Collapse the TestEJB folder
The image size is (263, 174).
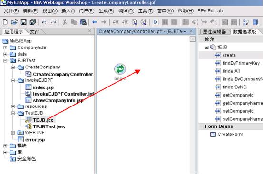coord(13,113)
